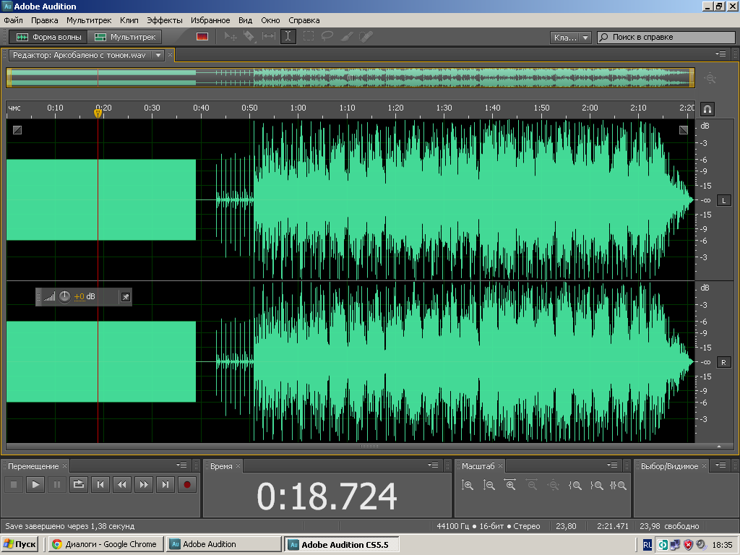Adjust the volume knob on the HUD
This screenshot has height=555, width=740.
[65, 296]
